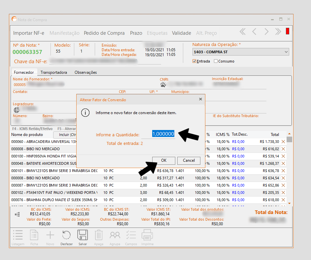Close the Nota de Compra window
311x260 pixels.
(289, 19)
